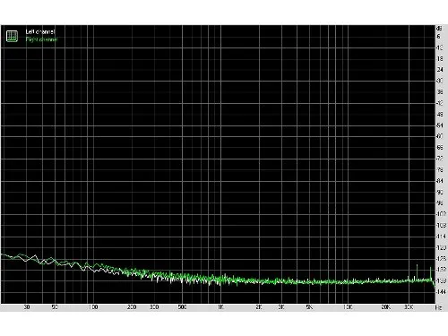
Task: Click the tall noise spike above 30K
Action: click(x=417, y=271)
